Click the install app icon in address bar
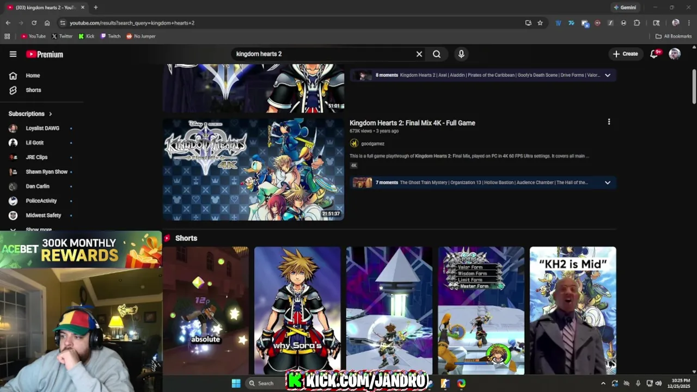 (528, 23)
